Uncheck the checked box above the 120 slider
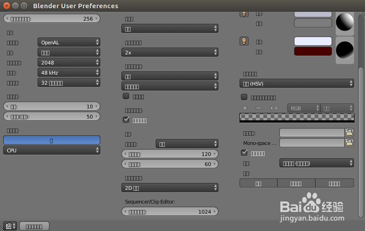This screenshot has height=231, width=365. tap(126, 120)
